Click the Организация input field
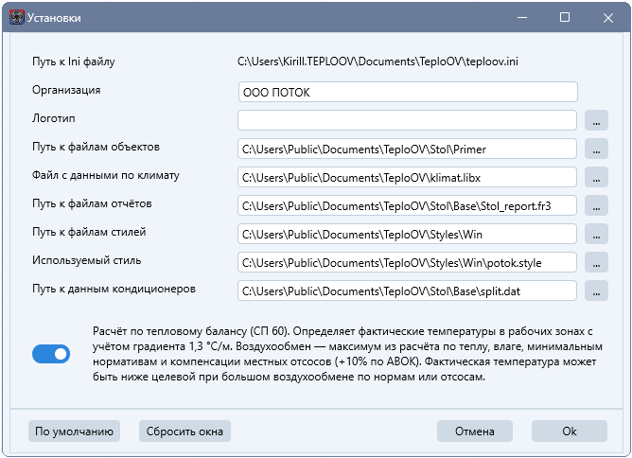The height and width of the screenshot is (458, 632). [x=408, y=93]
